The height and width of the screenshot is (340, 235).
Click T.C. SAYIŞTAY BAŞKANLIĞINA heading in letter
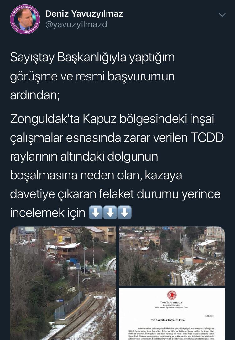(168, 320)
